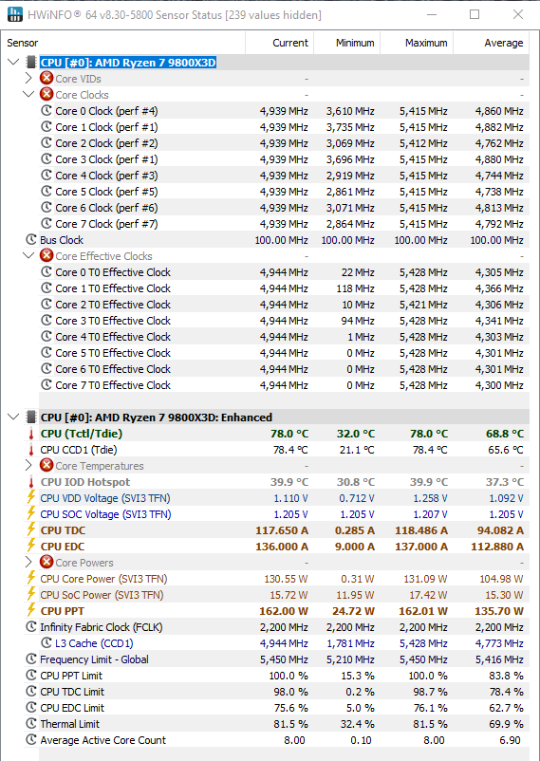Select the Core 6 T0 Effective Clock row

284,368
